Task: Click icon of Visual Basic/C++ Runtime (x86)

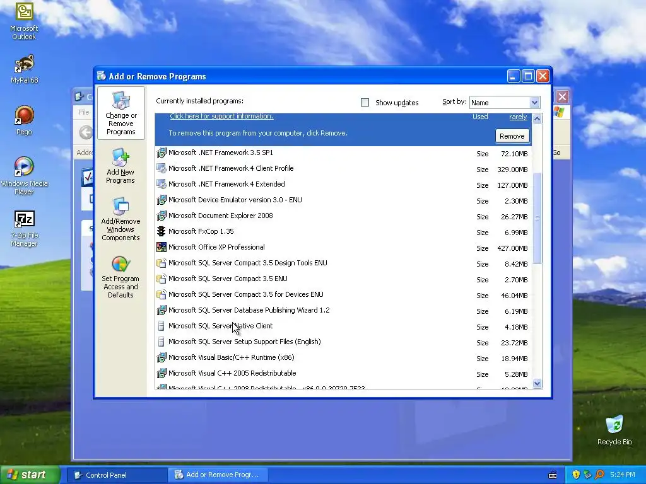Action: coord(161,358)
